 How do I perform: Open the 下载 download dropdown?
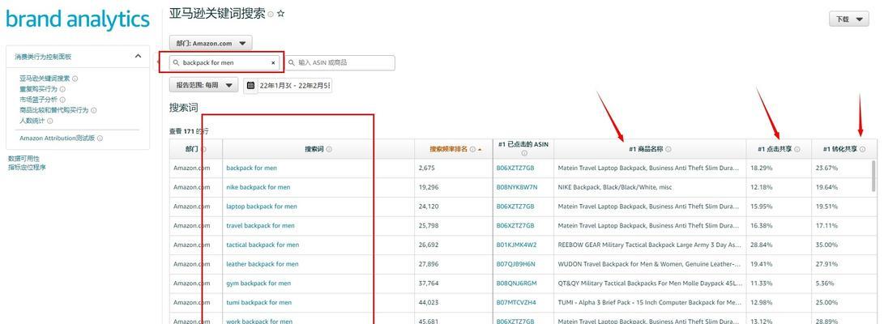tap(848, 19)
